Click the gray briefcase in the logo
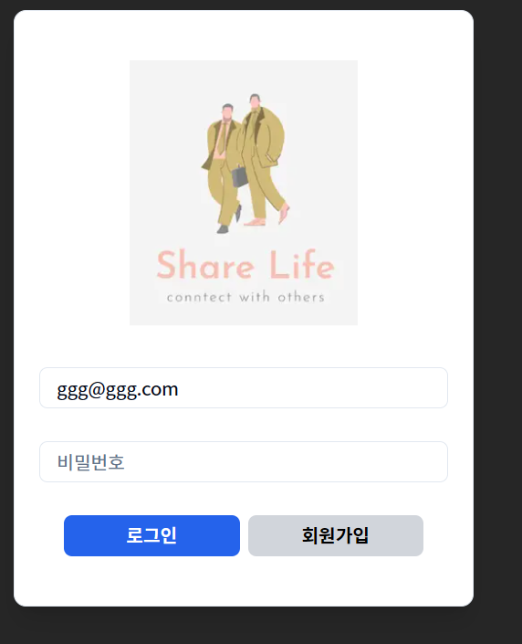Viewport: 522px width, 644px height. [240, 176]
